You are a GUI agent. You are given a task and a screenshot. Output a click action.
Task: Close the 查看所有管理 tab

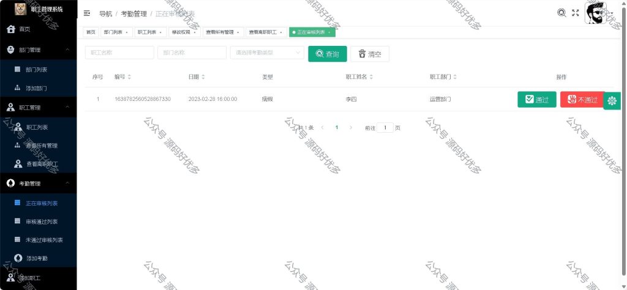238,33
